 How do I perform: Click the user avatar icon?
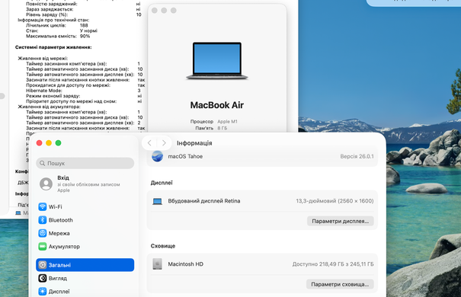point(46,184)
